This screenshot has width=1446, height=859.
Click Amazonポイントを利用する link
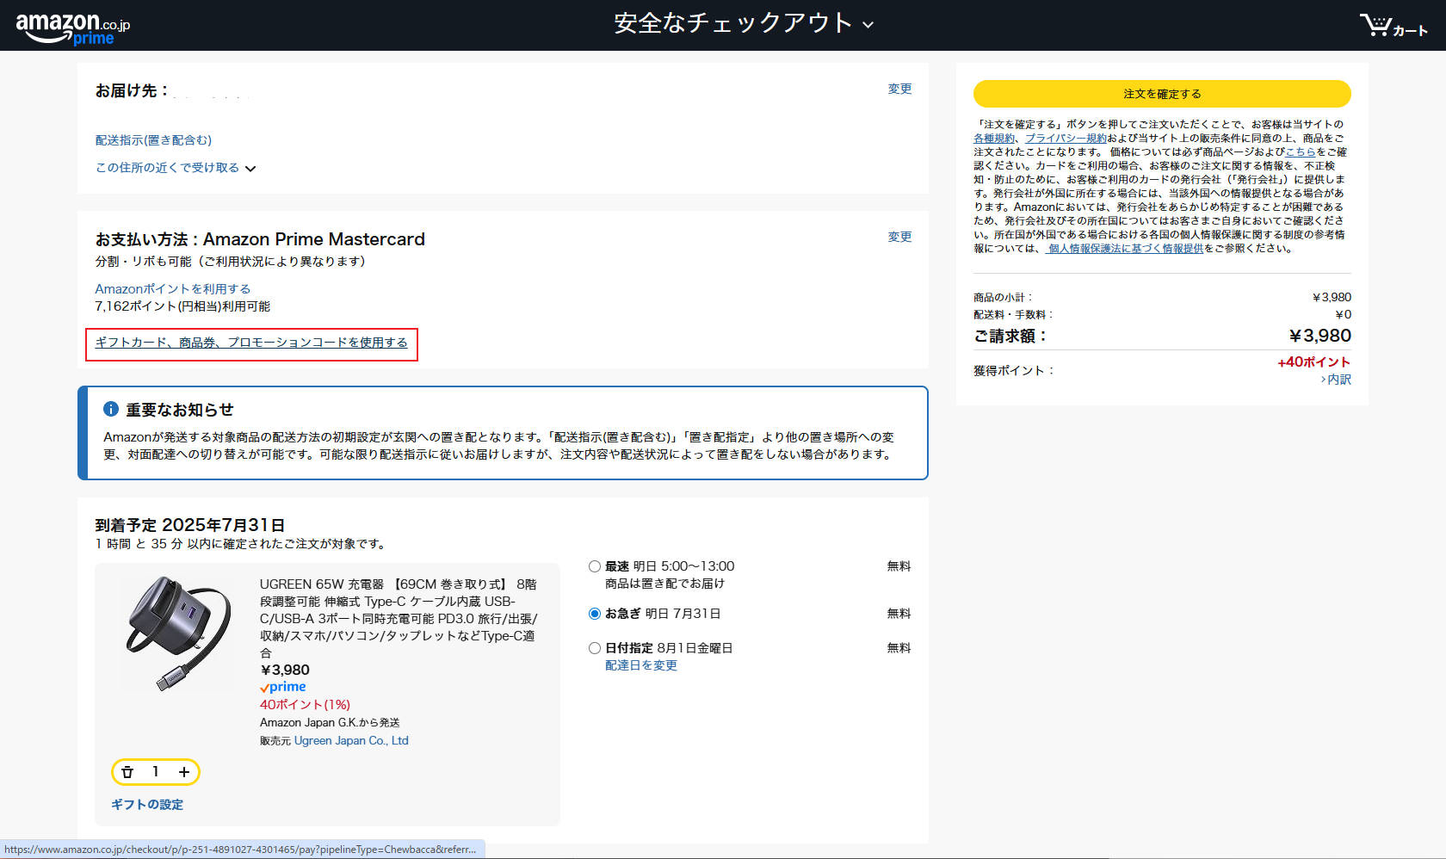click(172, 288)
